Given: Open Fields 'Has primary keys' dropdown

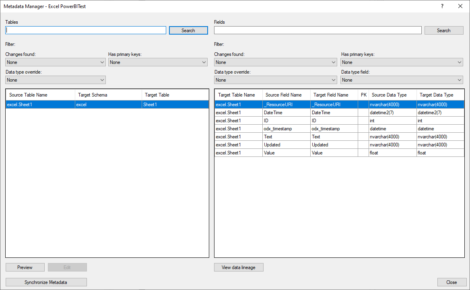Looking at the screenshot, I should (402, 62).
